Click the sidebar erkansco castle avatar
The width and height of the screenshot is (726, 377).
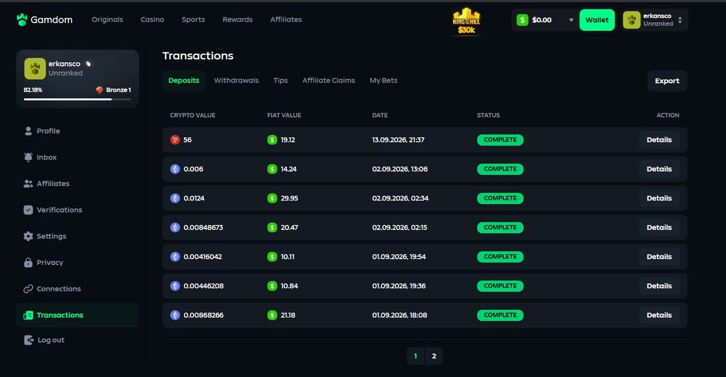click(x=35, y=69)
